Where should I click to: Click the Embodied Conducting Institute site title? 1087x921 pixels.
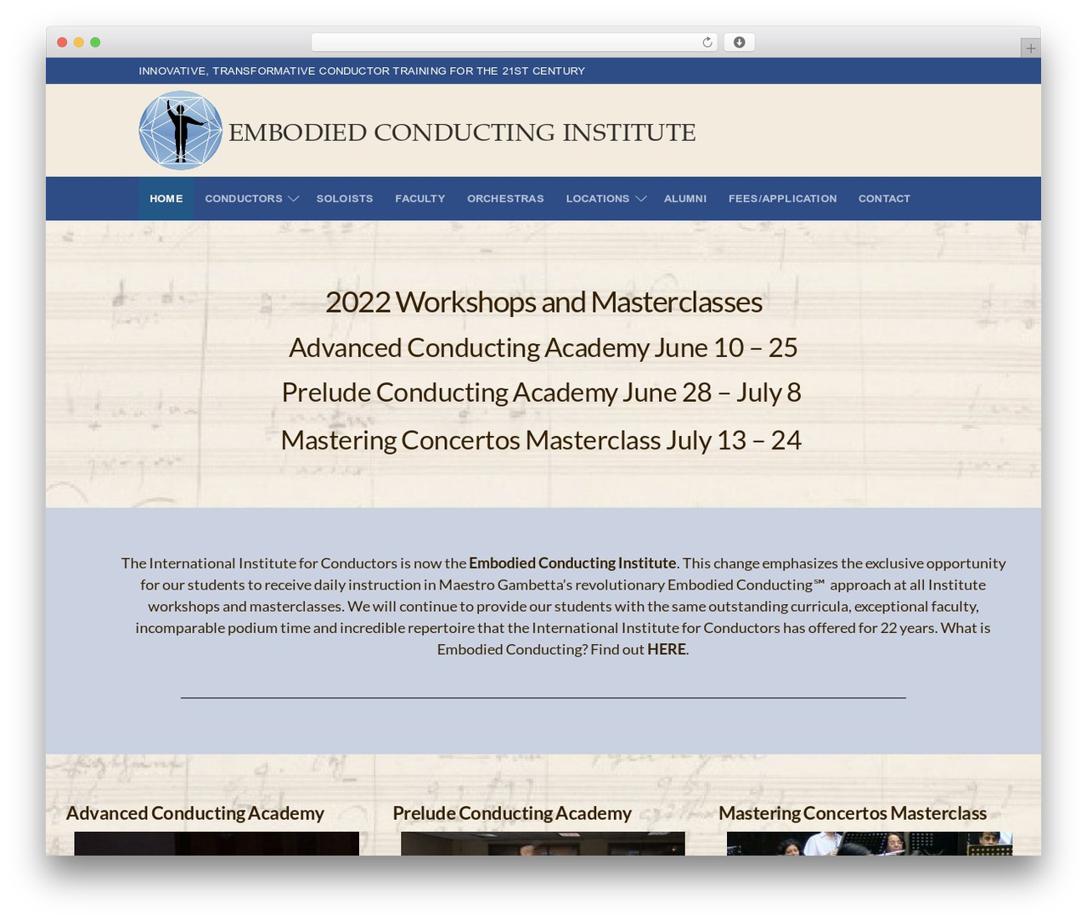point(463,133)
